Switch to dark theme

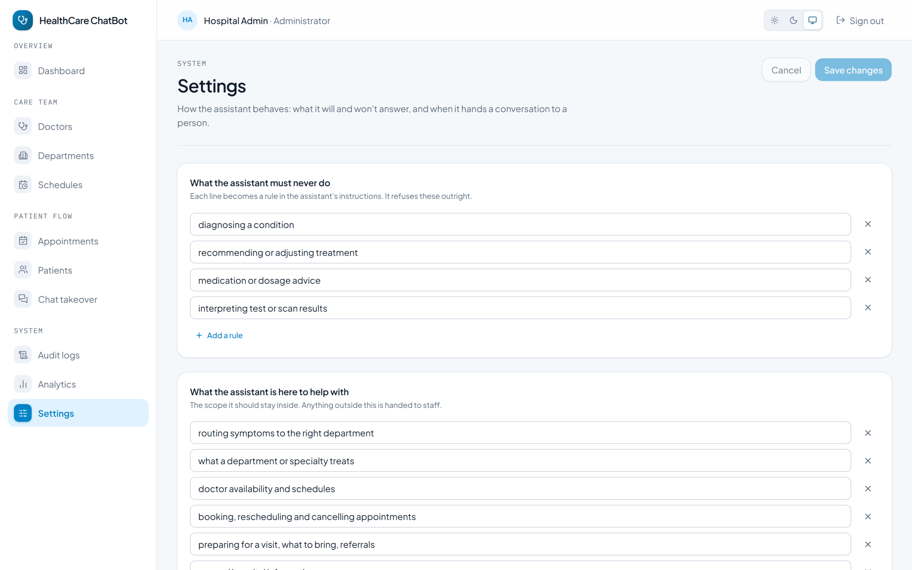coord(793,20)
